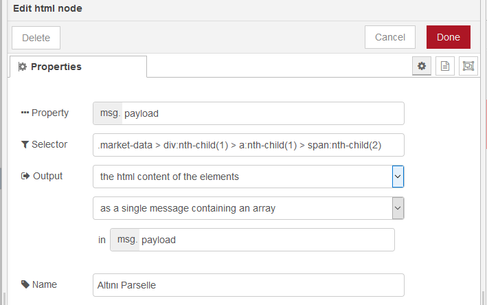Viewport: 487px width, 305px height.
Task: Expand the html content output dropdown
Action: [398, 177]
